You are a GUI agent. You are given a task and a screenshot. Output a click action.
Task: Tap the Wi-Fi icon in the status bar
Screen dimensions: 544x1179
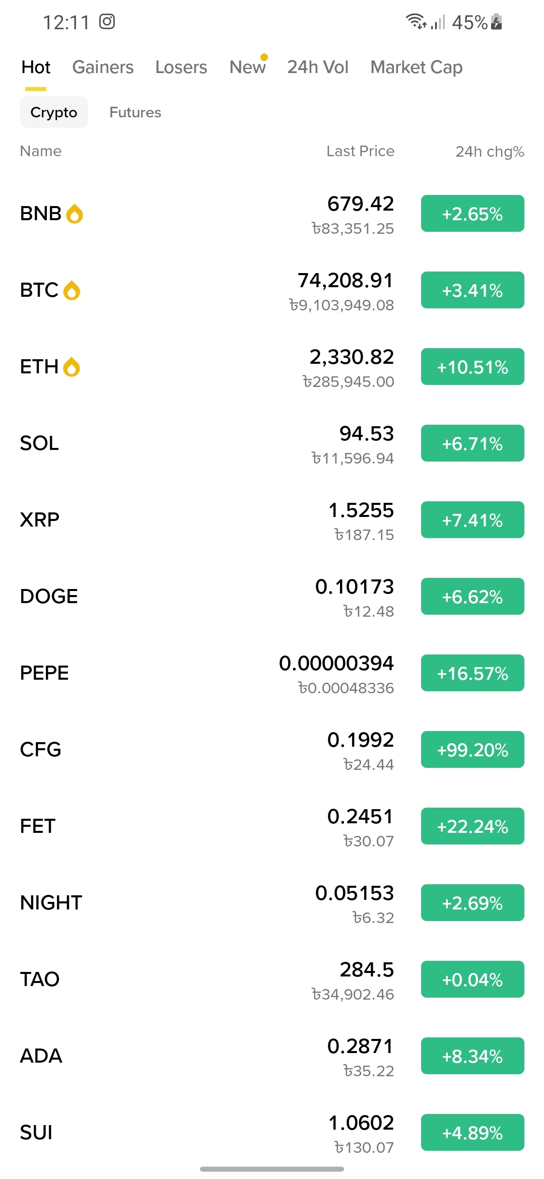416,21
